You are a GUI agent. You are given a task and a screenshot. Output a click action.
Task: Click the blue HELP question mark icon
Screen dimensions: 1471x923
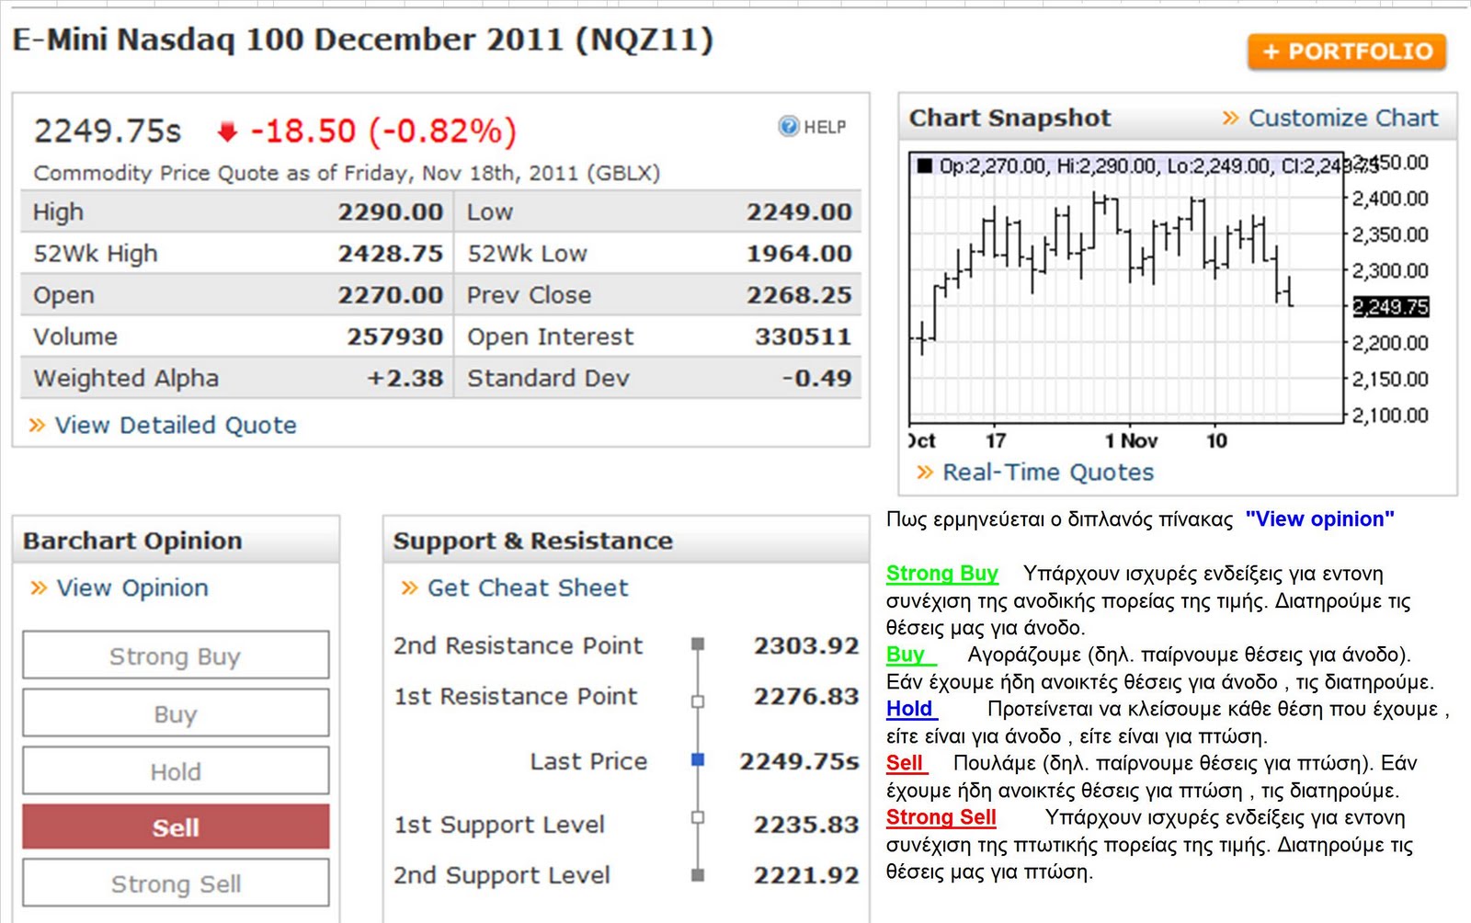(x=788, y=127)
